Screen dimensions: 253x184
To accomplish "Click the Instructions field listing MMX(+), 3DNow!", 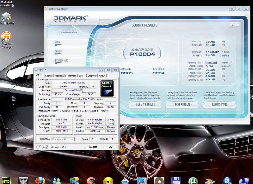I will [84, 111].
